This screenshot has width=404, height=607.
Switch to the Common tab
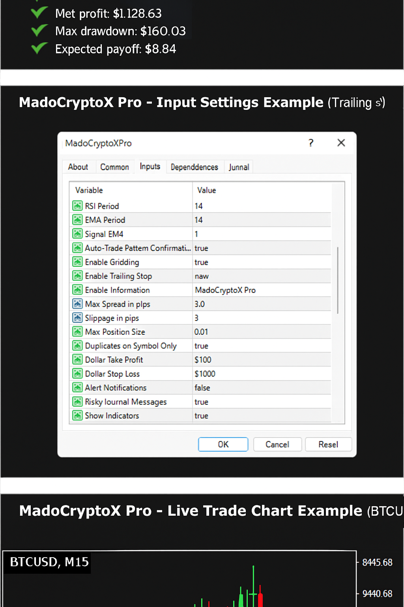pyautogui.click(x=114, y=167)
